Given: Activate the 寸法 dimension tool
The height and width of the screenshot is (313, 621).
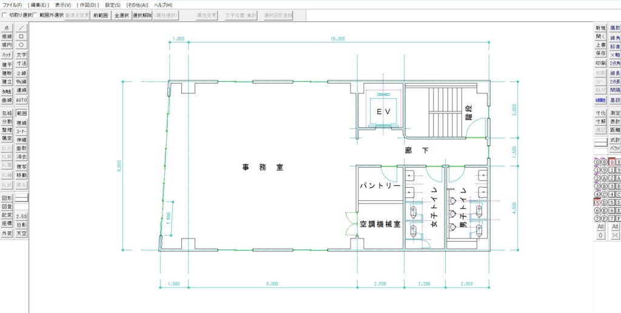Looking at the screenshot, I should point(21,64).
